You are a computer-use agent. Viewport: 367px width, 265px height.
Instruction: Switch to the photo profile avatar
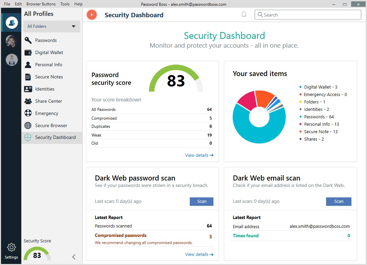coord(12,41)
